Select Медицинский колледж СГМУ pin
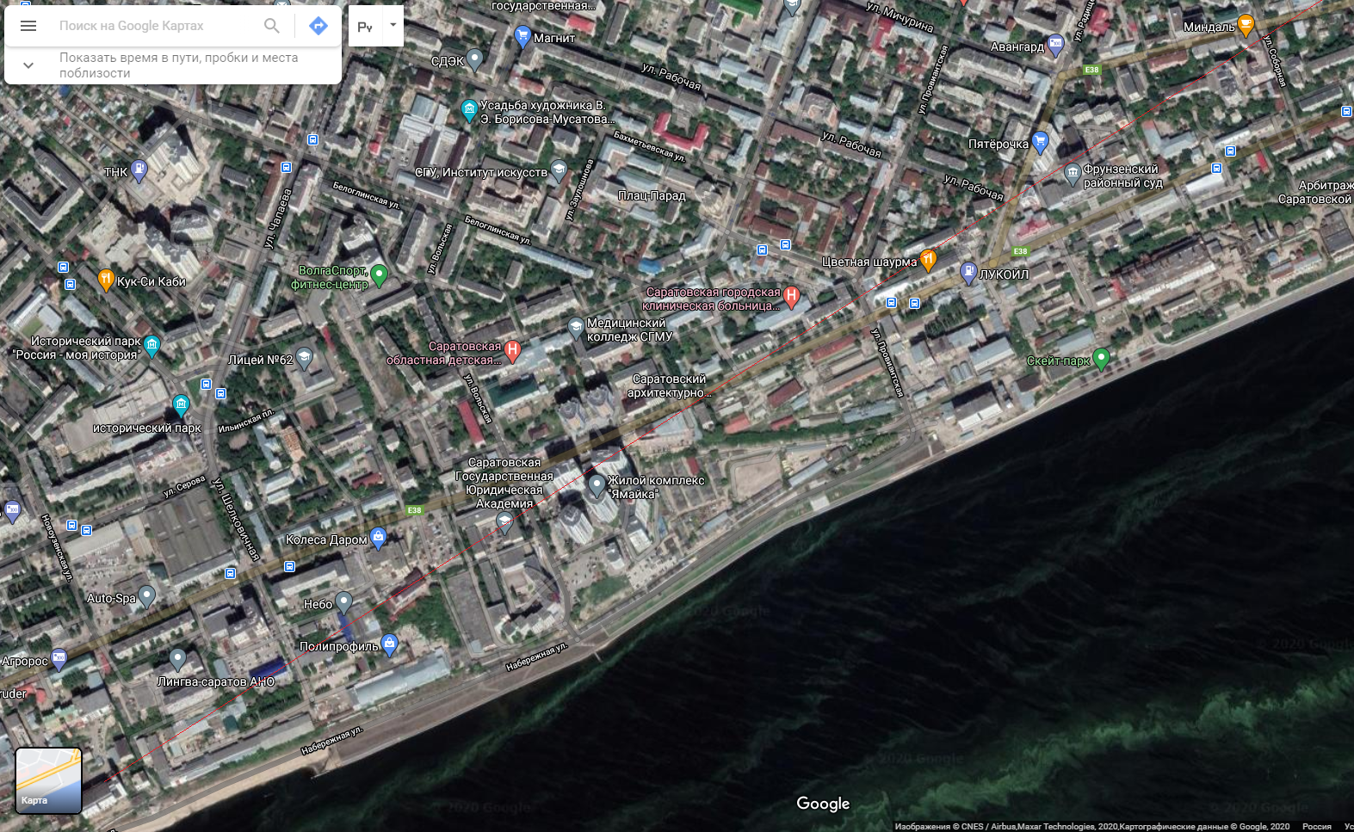 click(x=576, y=327)
